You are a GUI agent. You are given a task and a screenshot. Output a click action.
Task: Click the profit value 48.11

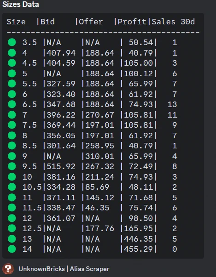[141, 187]
